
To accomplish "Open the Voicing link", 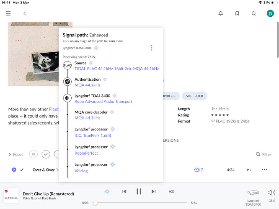I will click(x=81, y=171).
